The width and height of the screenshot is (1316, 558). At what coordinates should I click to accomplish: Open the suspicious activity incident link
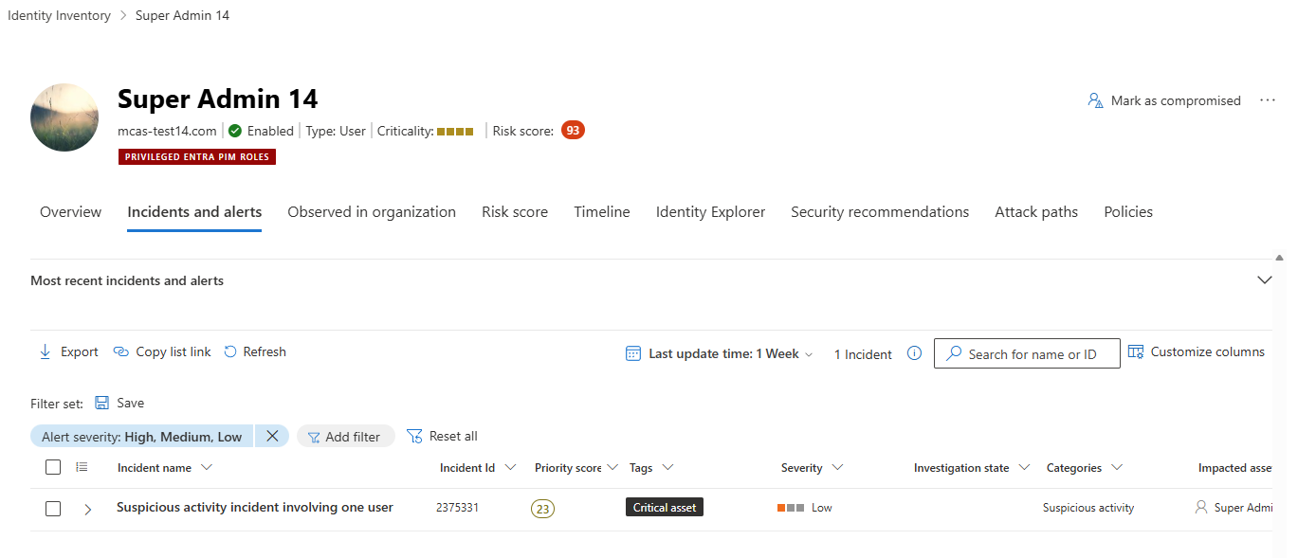click(x=254, y=507)
